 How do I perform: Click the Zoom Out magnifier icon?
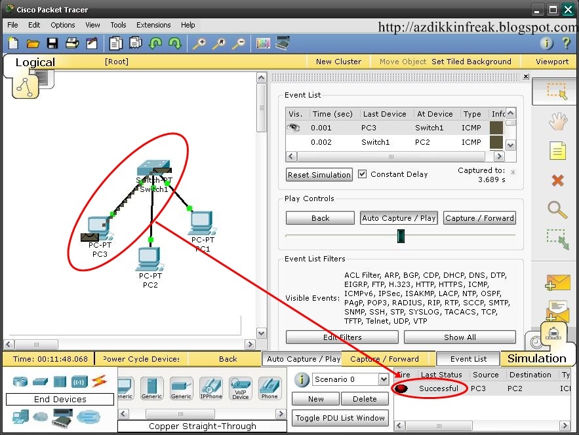coord(239,43)
